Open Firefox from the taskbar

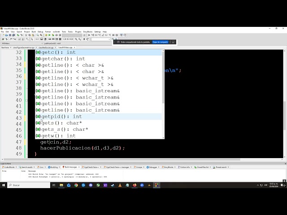135,185
